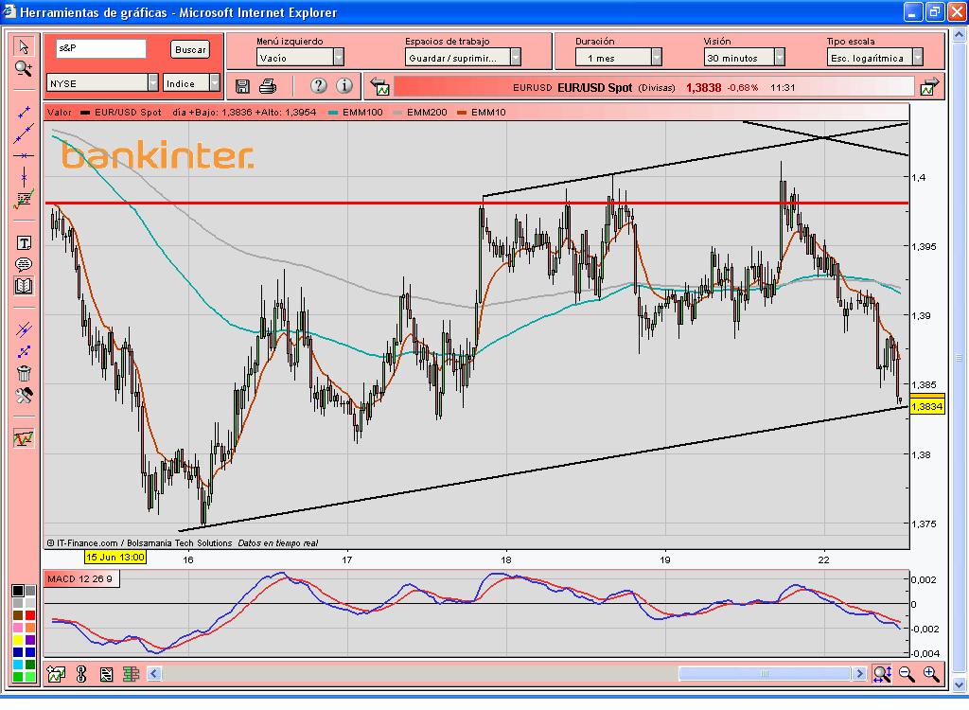Click the EUR/USD Spot legend label
This screenshot has width=969, height=710.
[128, 112]
